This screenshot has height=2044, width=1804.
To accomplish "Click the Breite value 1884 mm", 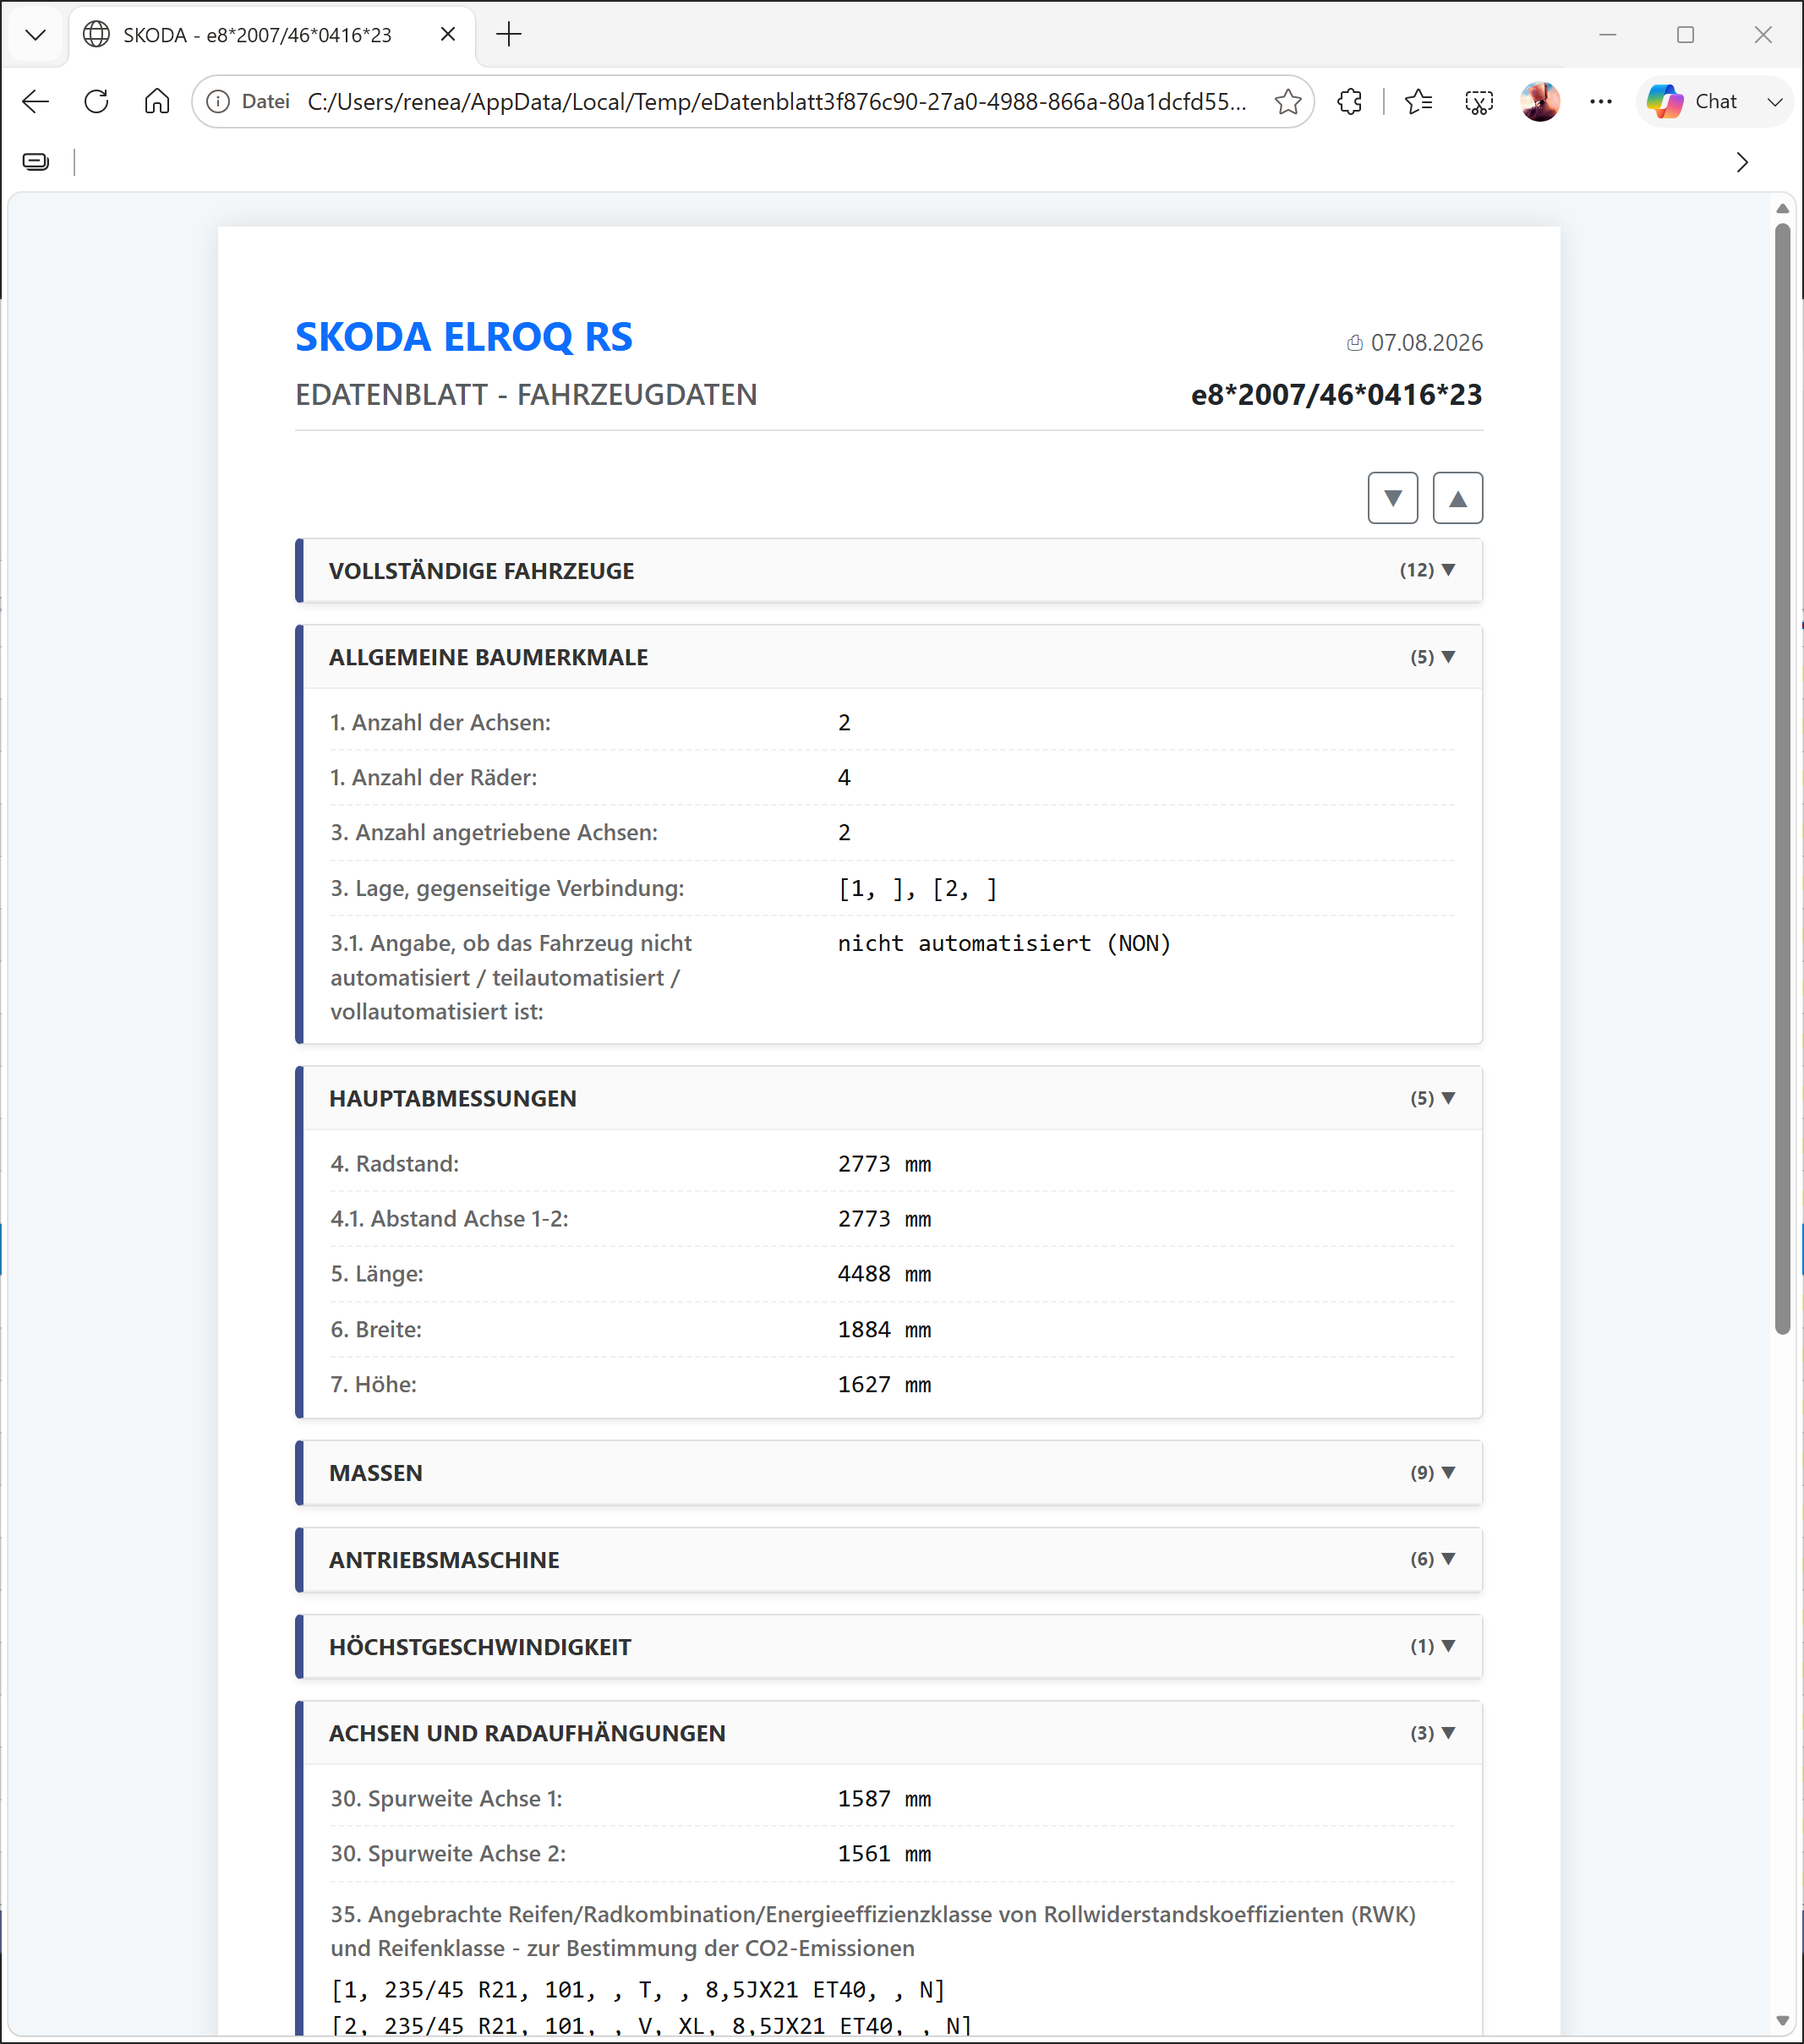I will point(884,1330).
